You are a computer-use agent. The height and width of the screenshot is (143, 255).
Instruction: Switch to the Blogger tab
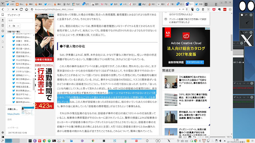[x=20, y=4]
